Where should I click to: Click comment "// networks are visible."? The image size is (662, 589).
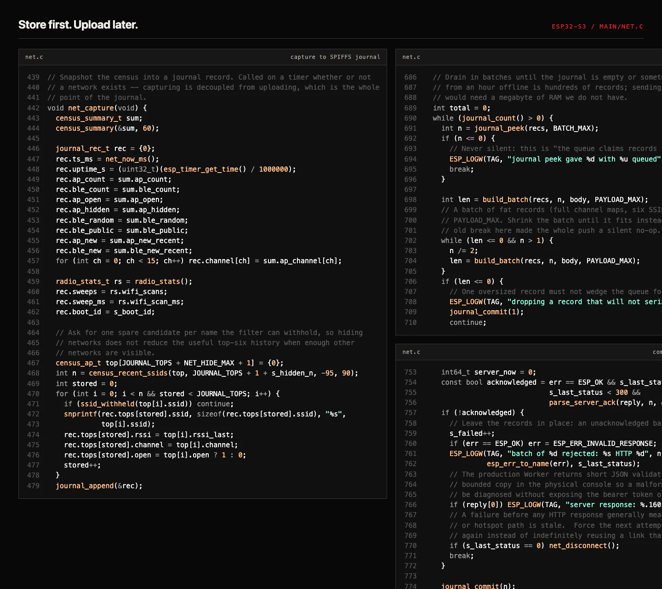click(105, 353)
